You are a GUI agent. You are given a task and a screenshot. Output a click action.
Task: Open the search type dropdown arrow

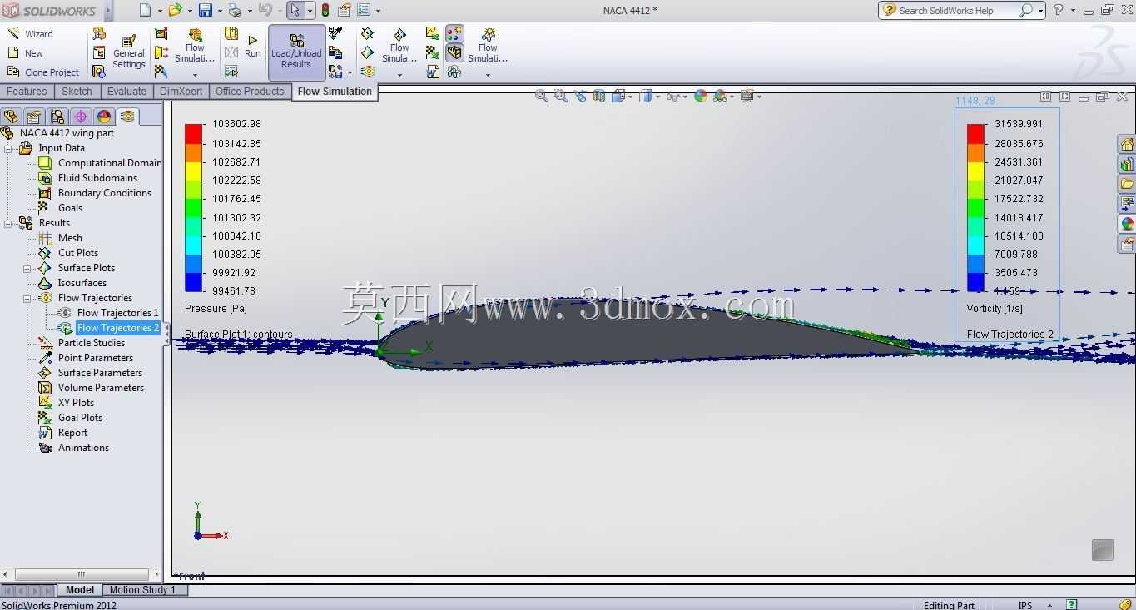[x=1040, y=11]
